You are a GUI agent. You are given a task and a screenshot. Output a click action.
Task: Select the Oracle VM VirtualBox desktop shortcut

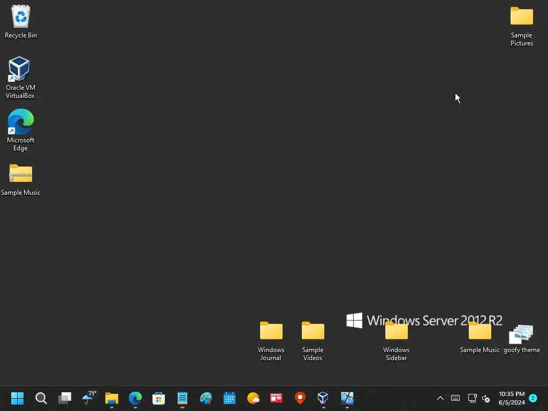(19, 69)
